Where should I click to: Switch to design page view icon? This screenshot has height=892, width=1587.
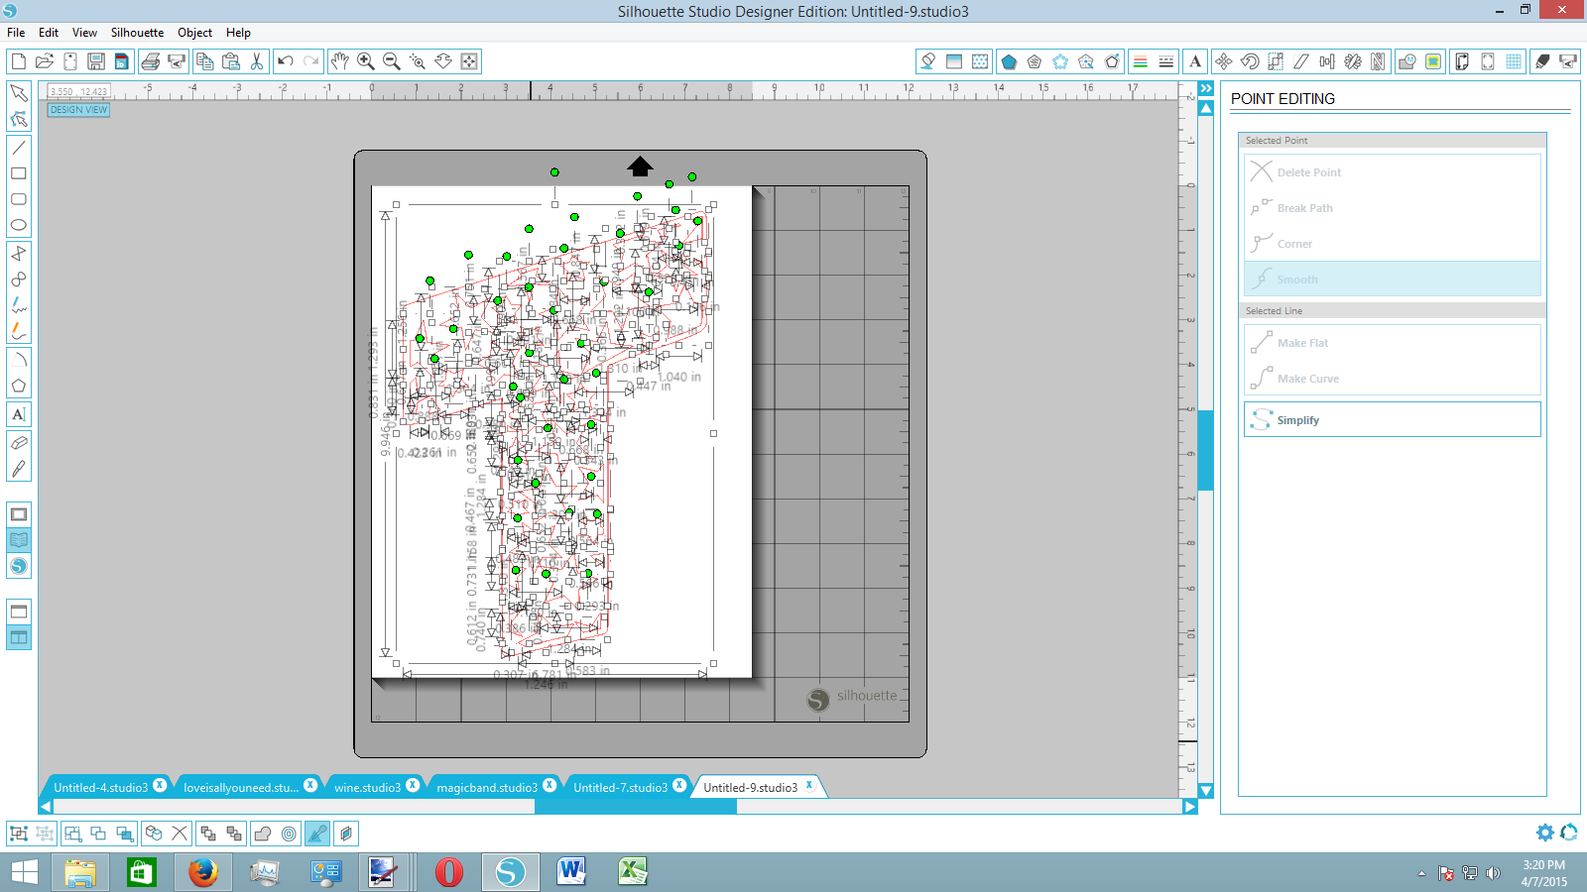pyautogui.click(x=18, y=514)
